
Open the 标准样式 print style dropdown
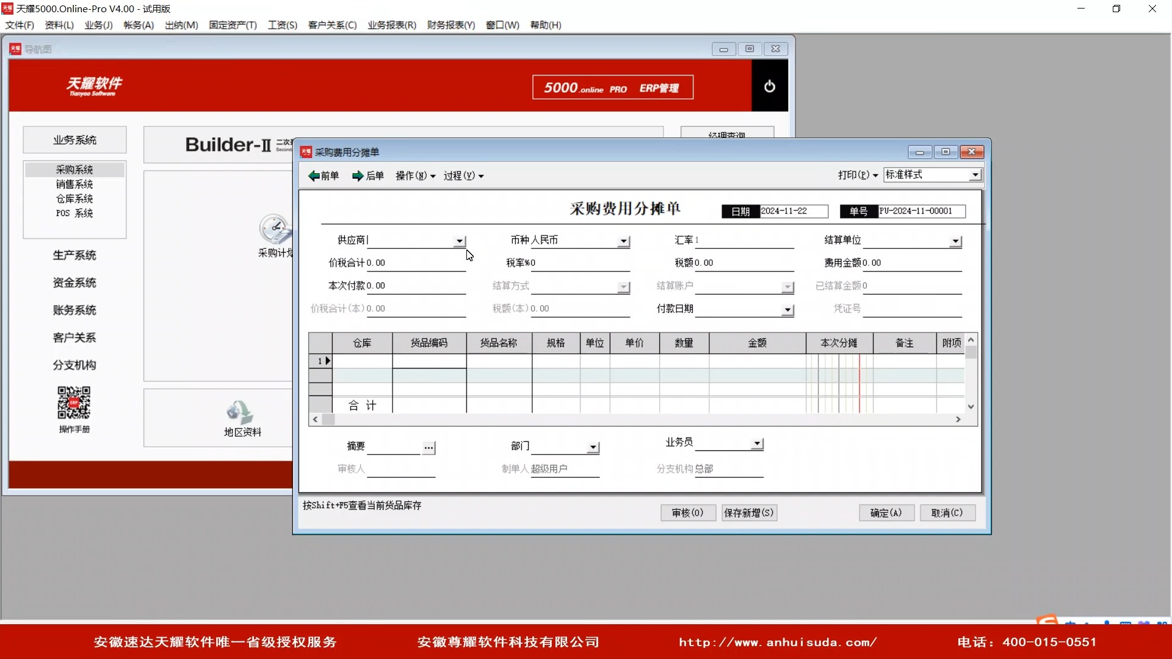tap(975, 175)
